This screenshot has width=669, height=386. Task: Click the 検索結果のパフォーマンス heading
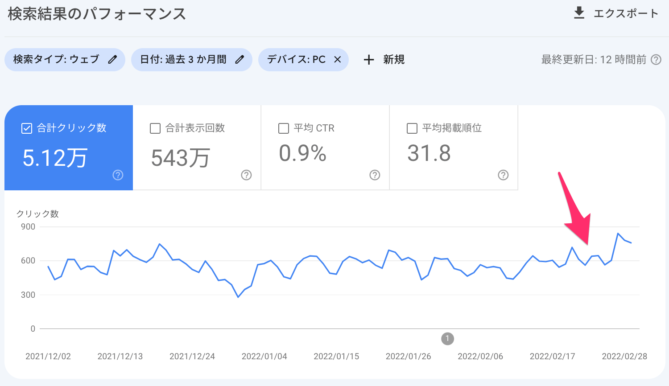tap(97, 14)
